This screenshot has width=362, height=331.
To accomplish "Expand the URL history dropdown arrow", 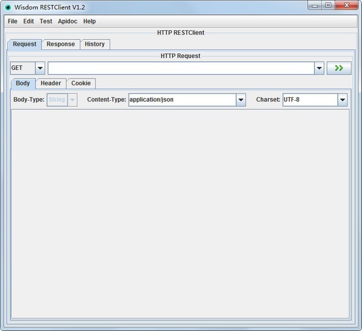I will point(319,68).
